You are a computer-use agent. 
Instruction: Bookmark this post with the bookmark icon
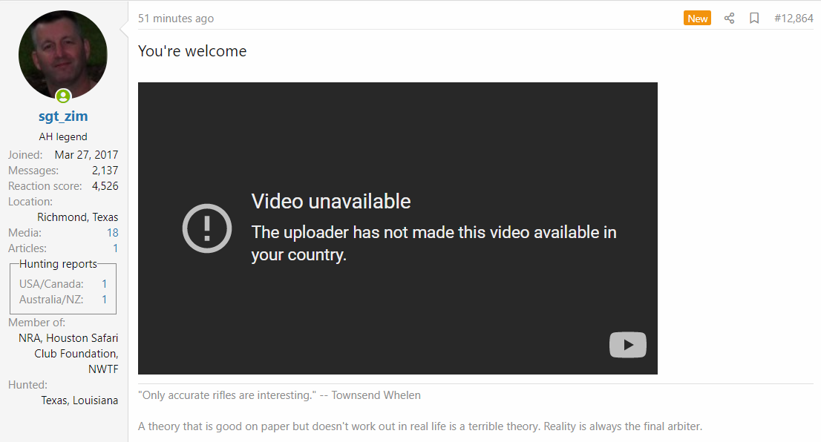(x=754, y=19)
